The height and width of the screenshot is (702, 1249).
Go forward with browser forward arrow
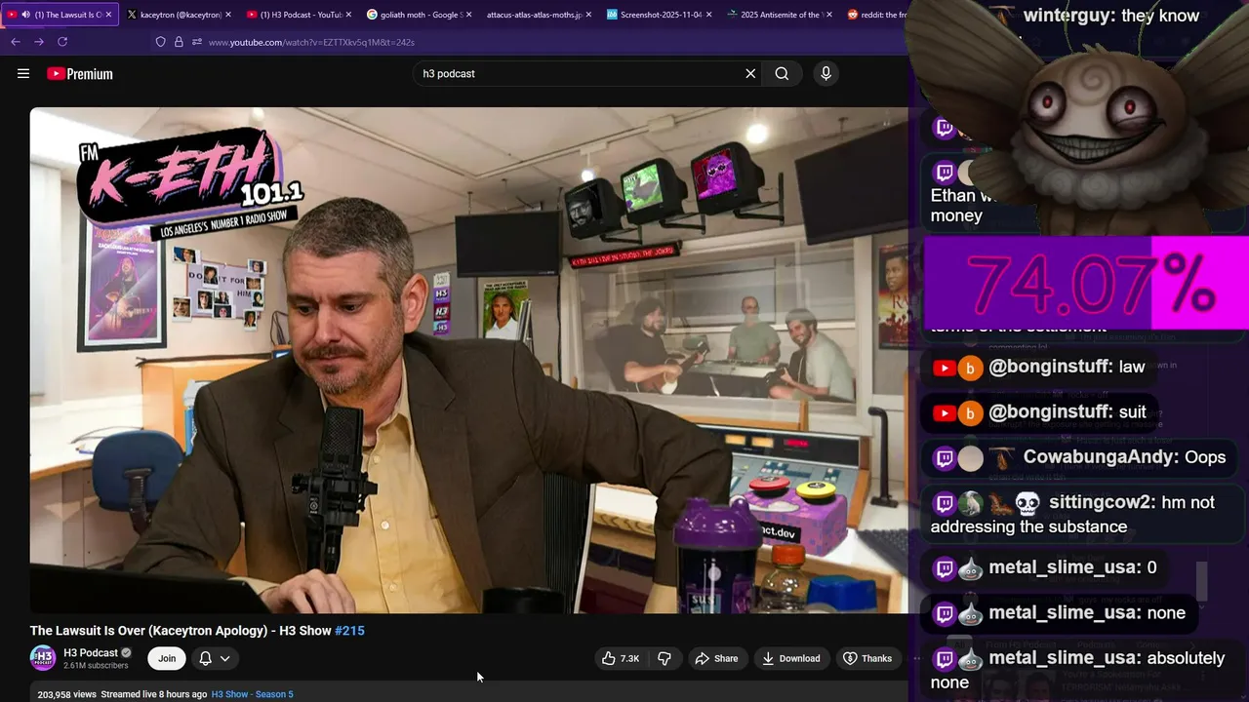38,42
